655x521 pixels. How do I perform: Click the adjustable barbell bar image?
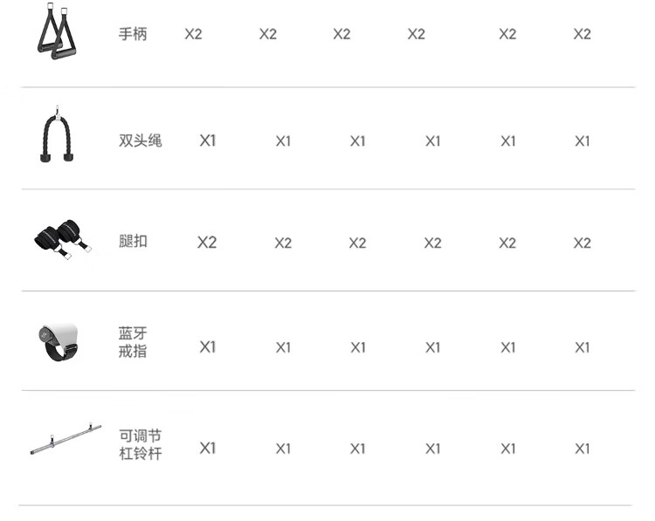65,442
